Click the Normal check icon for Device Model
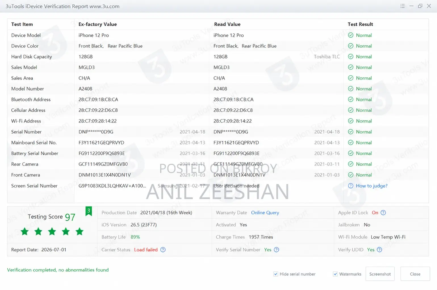Viewport: 437px width, 290px height. [351, 35]
